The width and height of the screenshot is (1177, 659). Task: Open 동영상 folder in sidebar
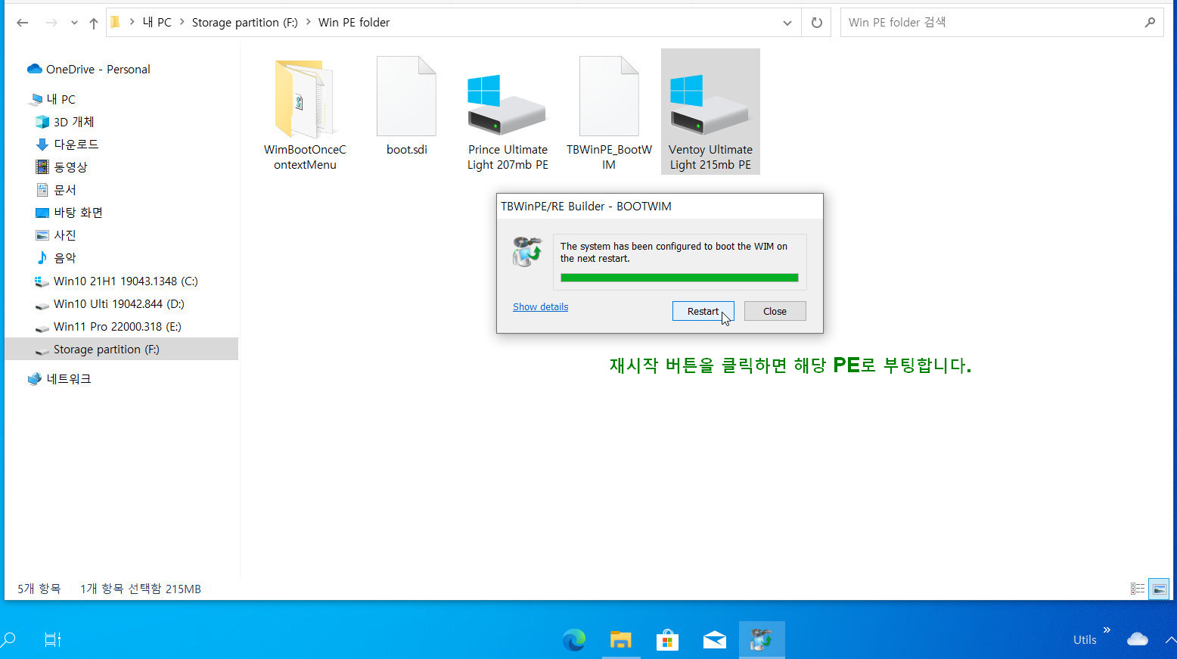click(62, 167)
